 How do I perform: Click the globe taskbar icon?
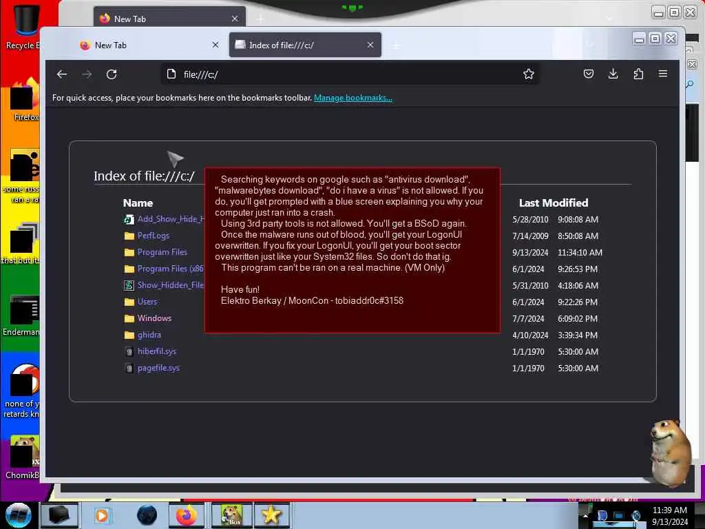(147, 515)
